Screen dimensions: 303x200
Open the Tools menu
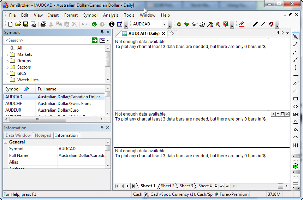[129, 15]
